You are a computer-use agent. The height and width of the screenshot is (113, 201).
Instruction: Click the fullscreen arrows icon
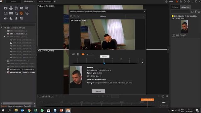(6, 13)
